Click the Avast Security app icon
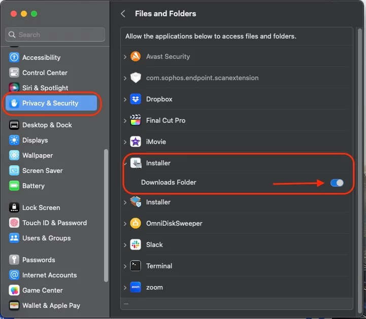 coord(136,56)
